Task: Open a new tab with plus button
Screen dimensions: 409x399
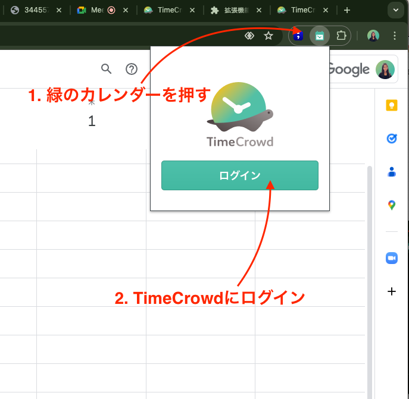Action: click(x=346, y=10)
